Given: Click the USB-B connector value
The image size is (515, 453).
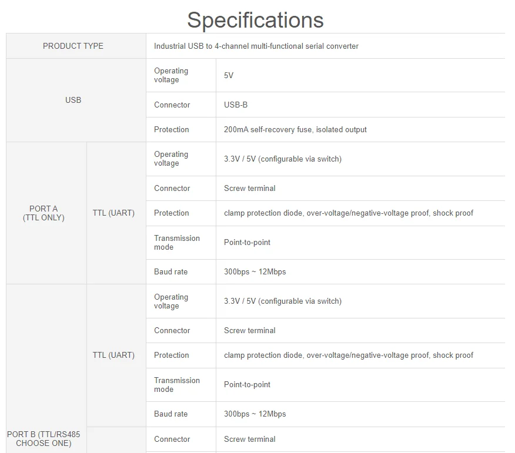Looking at the screenshot, I should click(x=236, y=105).
